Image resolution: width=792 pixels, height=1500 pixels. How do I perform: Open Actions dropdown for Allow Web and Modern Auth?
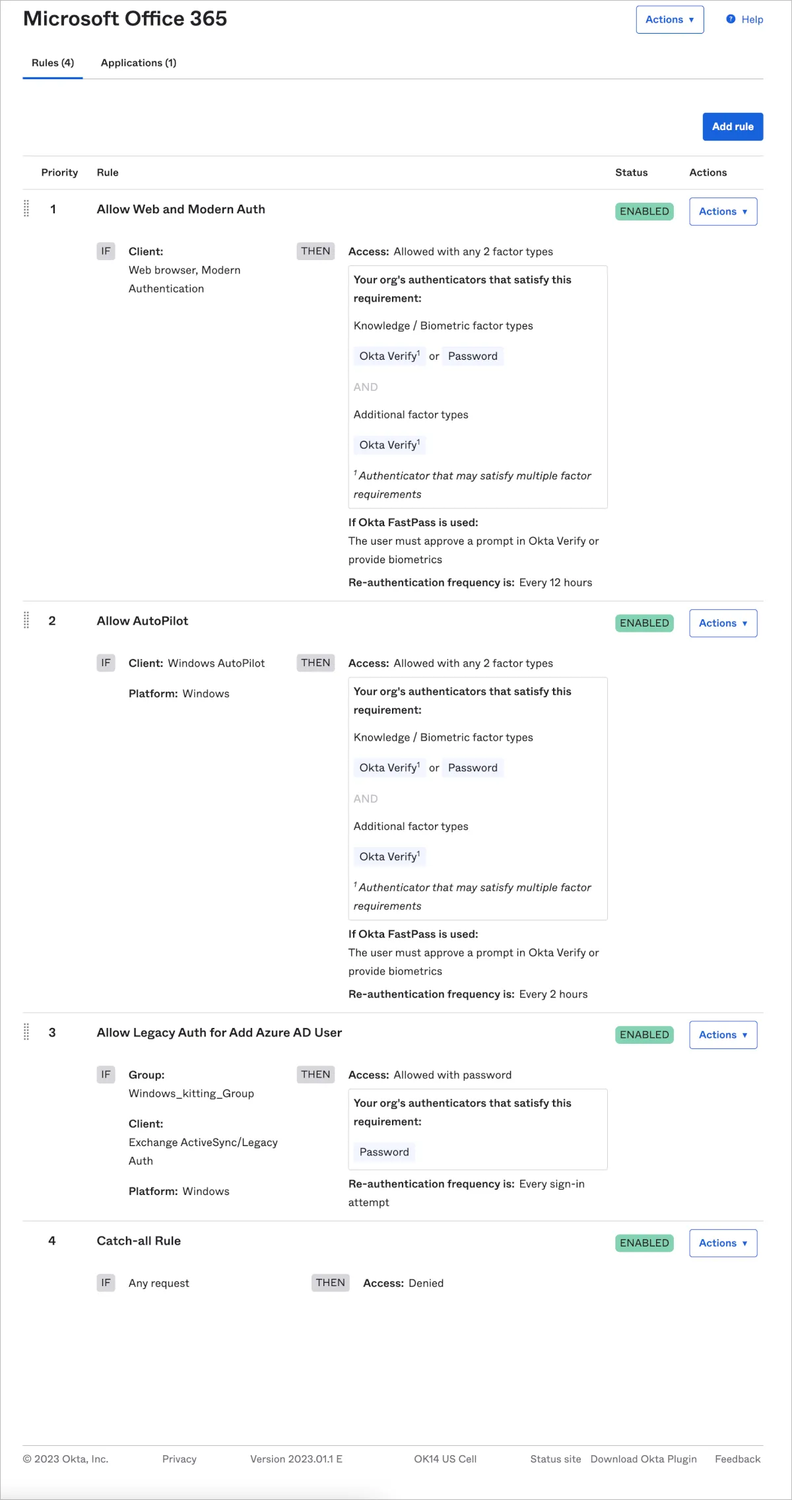pos(723,211)
